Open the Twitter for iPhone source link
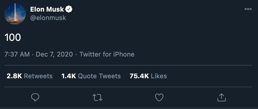This screenshot has height=109, width=258. [x=107, y=54]
